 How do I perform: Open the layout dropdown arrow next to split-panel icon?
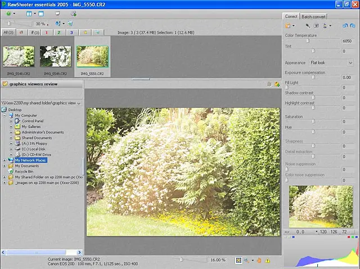[x=35, y=13]
